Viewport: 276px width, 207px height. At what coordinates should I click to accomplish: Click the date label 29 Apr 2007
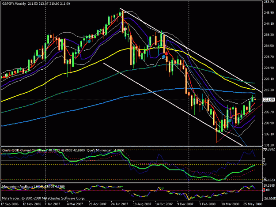pyautogui.click(x=98, y=204)
